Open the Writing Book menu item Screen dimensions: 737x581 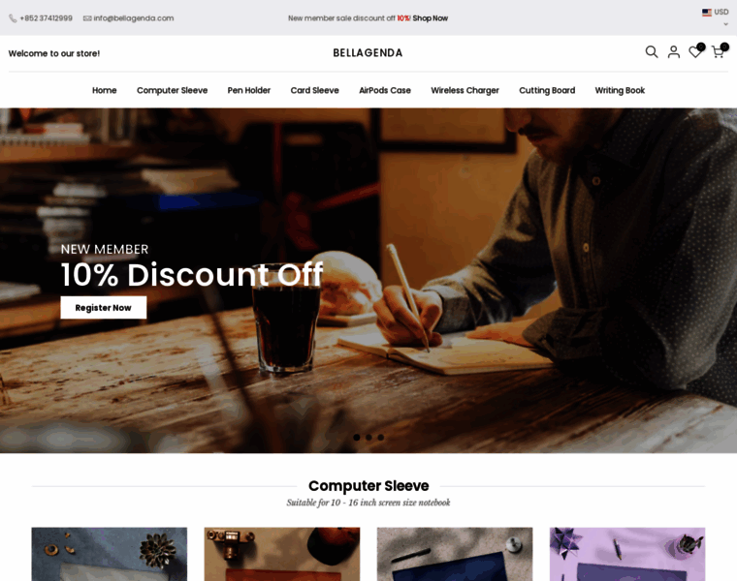point(620,90)
